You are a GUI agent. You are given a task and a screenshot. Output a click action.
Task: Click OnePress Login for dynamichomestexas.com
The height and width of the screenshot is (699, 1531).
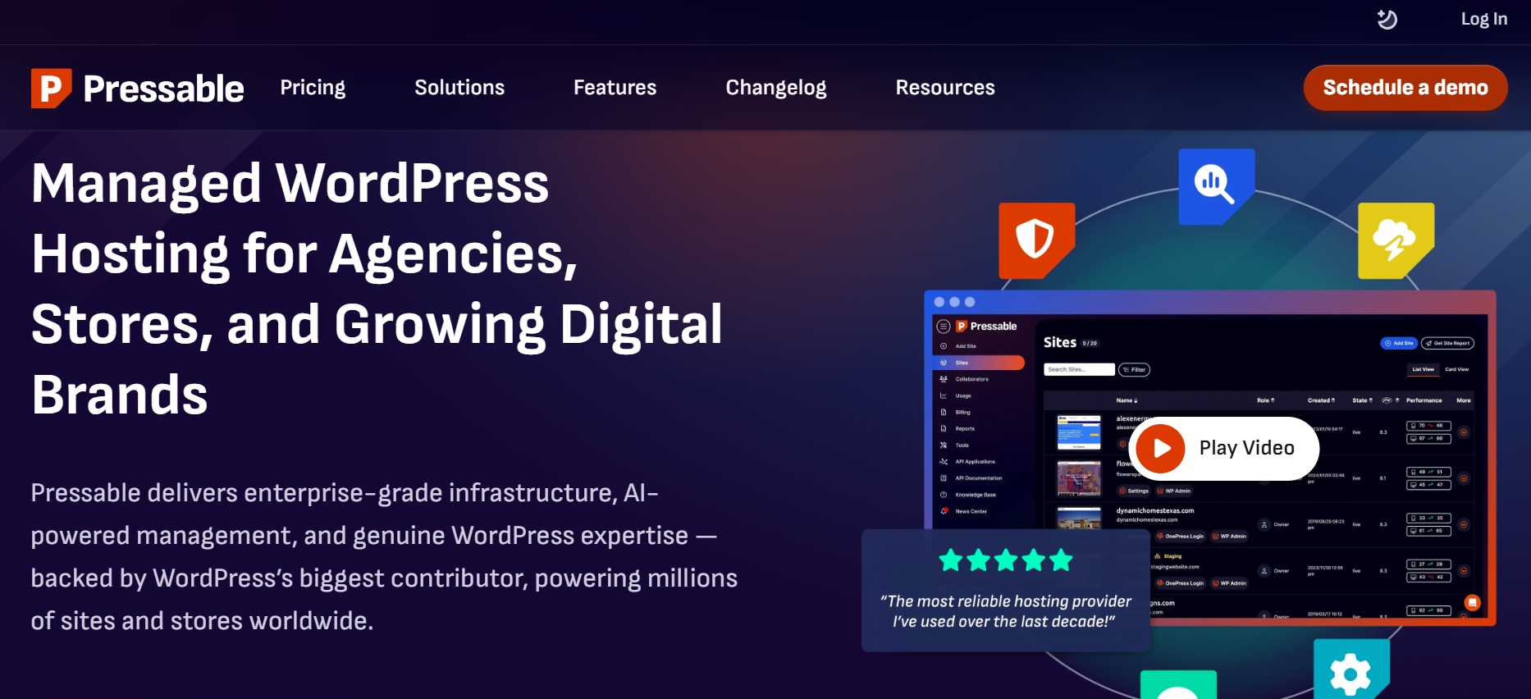point(1180,536)
